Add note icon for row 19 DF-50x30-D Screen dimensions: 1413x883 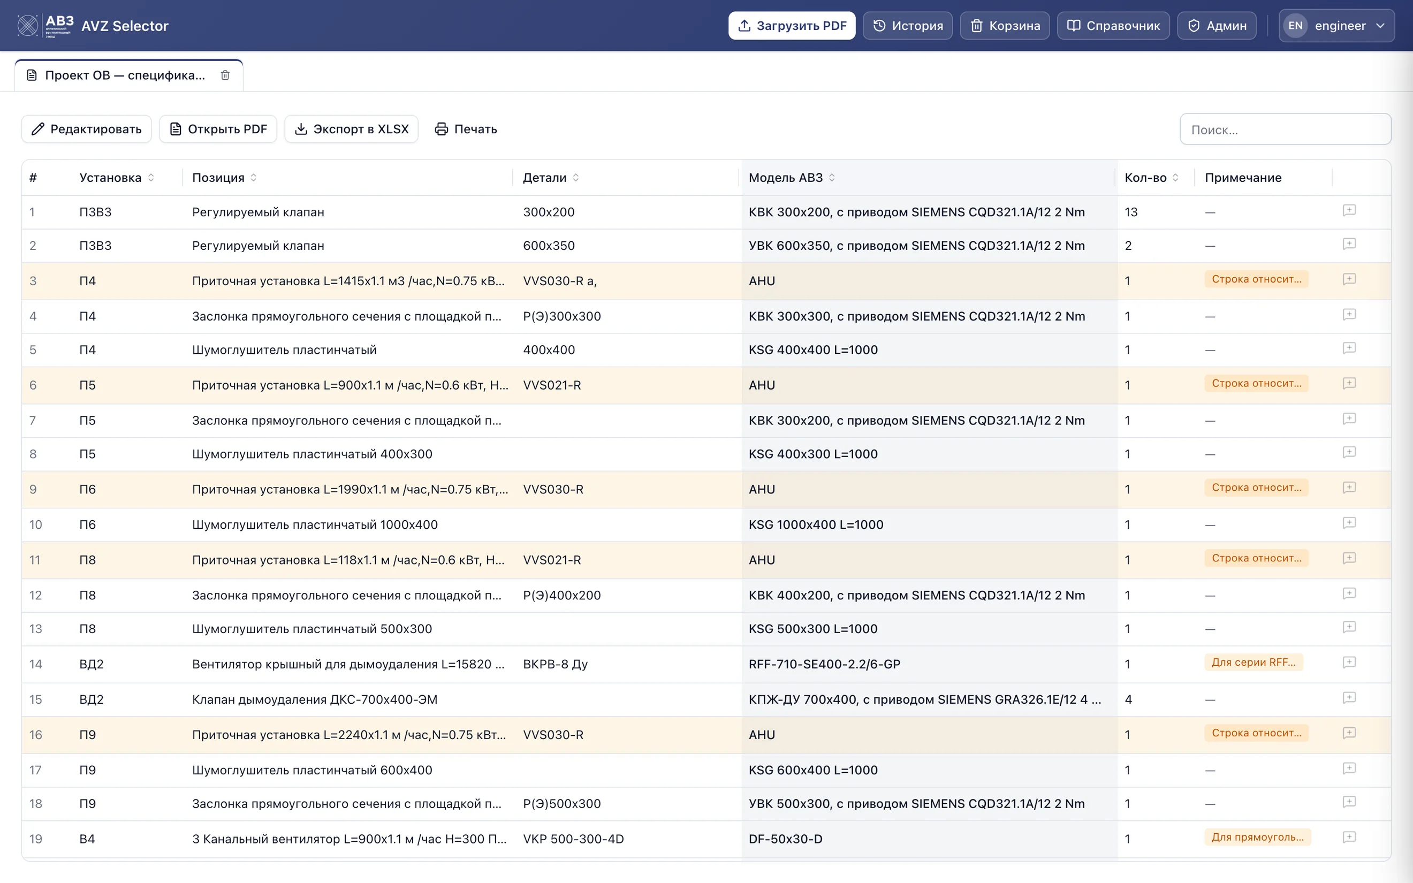(1349, 838)
